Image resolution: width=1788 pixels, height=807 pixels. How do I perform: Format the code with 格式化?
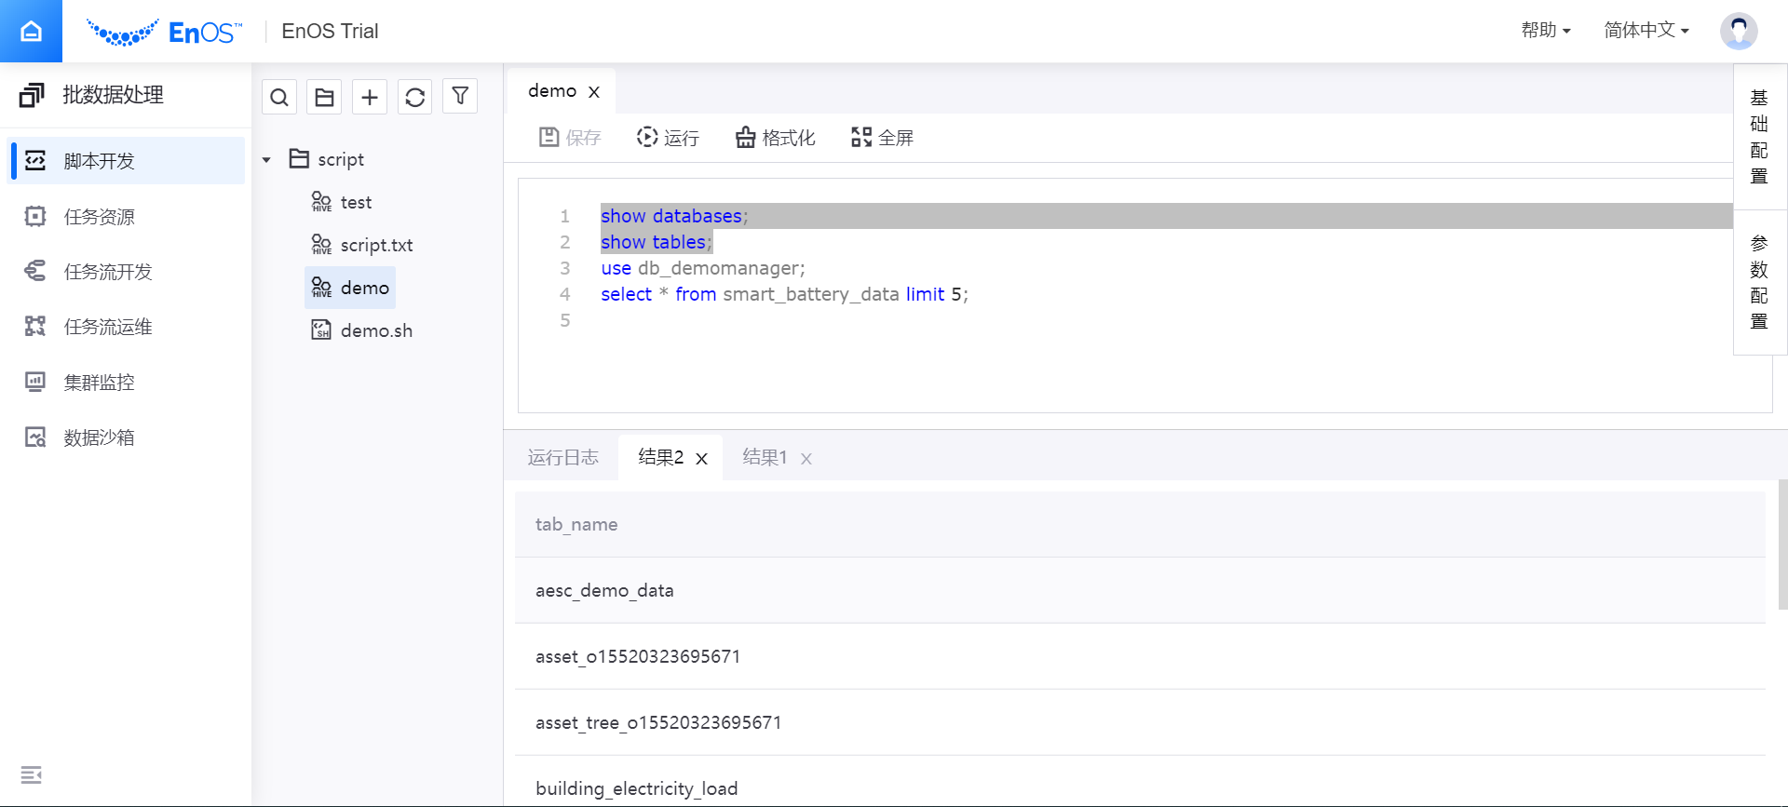coord(775,138)
